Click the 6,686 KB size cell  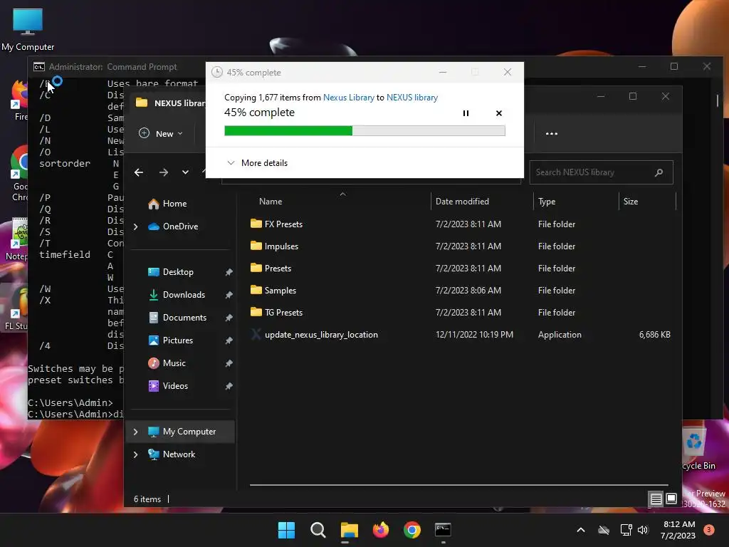coord(655,335)
